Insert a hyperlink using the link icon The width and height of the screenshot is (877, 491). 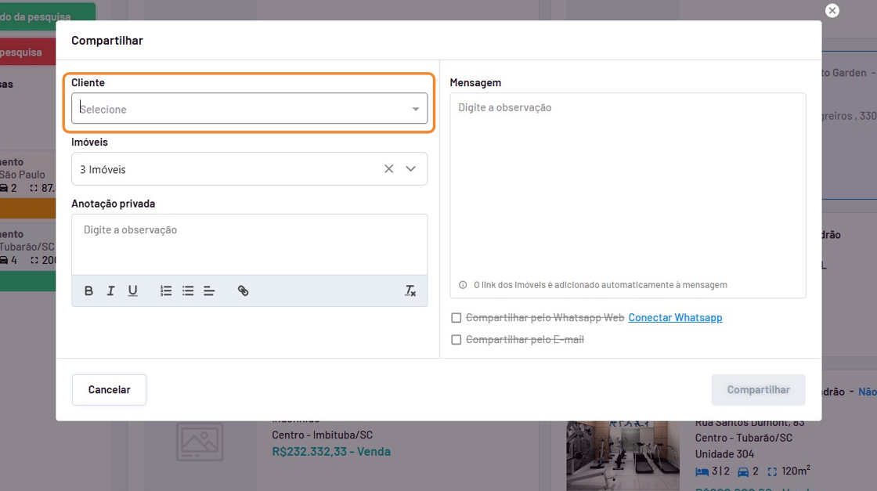pyautogui.click(x=243, y=291)
